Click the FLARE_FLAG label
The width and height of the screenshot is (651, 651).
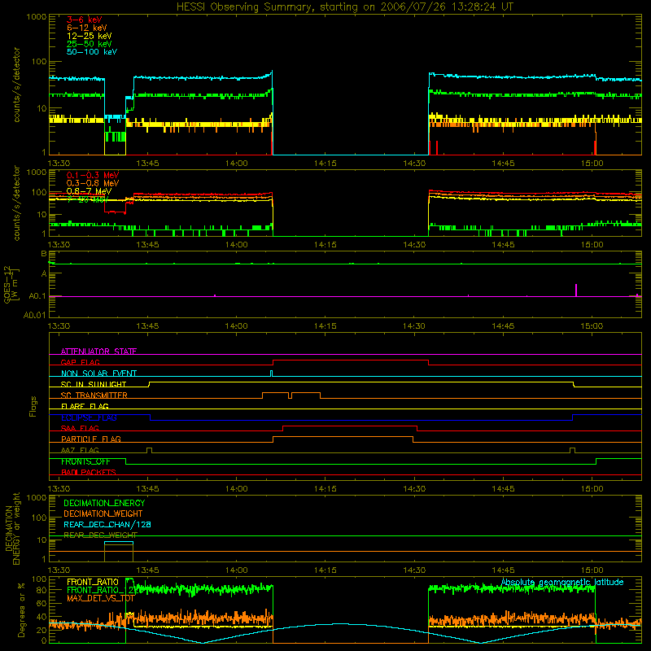coord(85,406)
